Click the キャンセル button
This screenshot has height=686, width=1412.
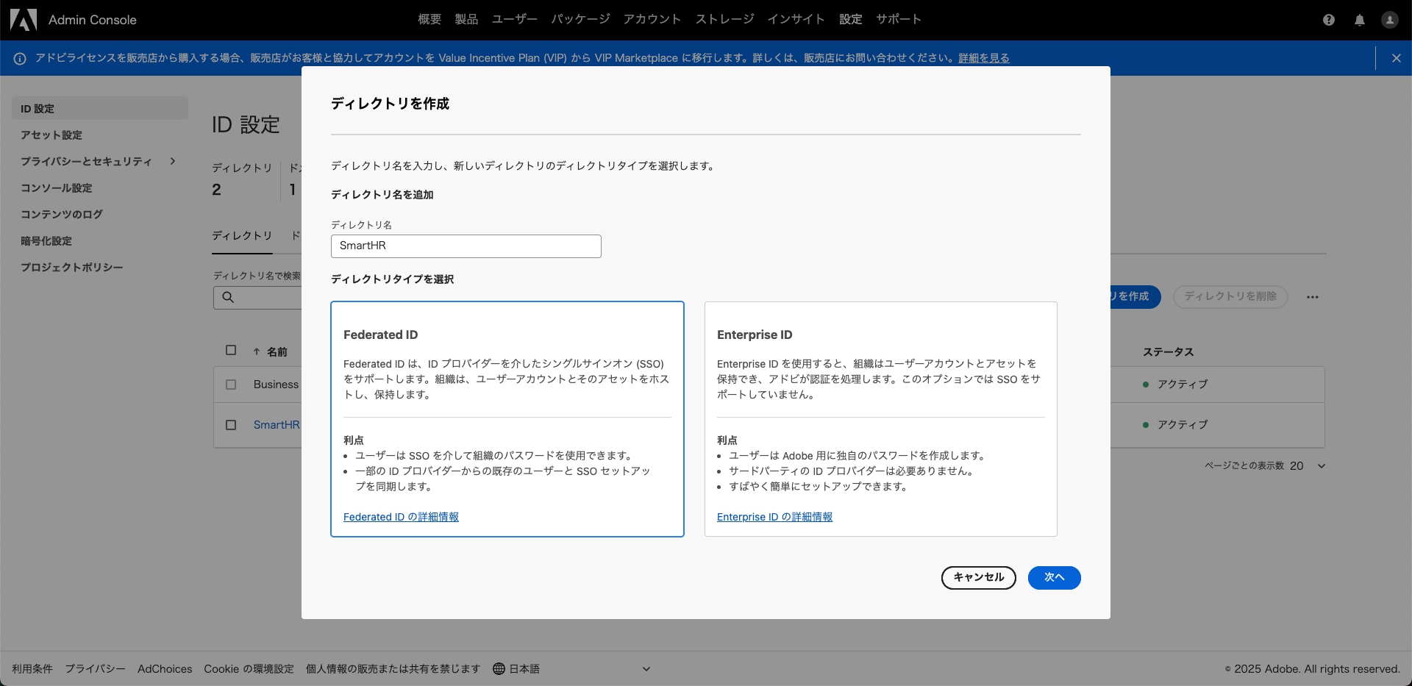978,577
